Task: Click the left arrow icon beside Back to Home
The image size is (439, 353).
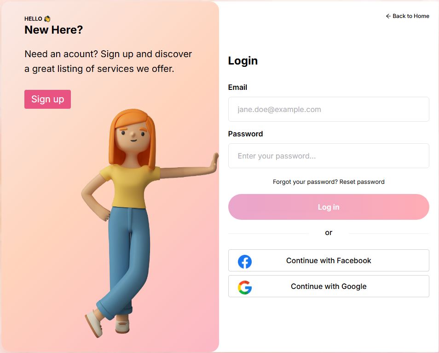Action: point(388,16)
